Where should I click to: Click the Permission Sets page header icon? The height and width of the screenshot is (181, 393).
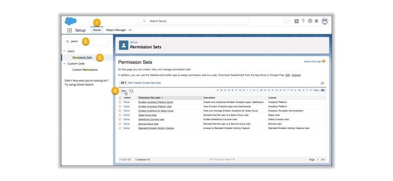124,45
